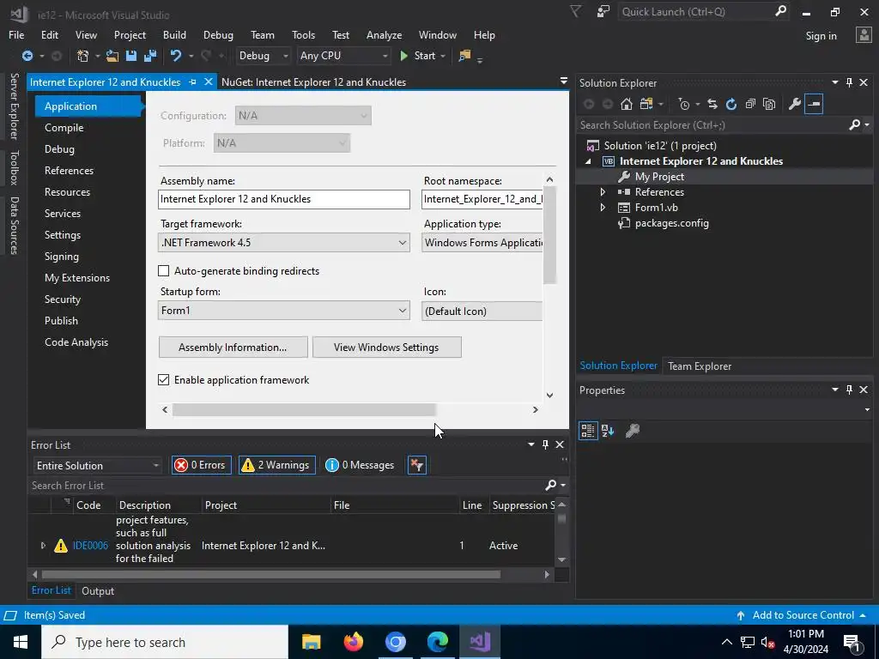Viewport: 879px width, 659px height.
Task: Expand the References node in Solution Explorer
Action: point(603,192)
